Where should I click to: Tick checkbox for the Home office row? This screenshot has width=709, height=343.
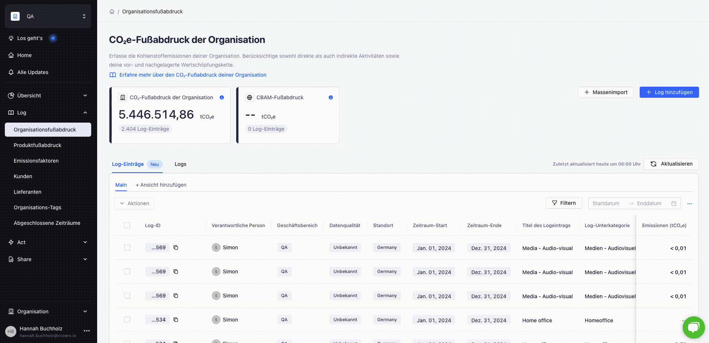(127, 320)
